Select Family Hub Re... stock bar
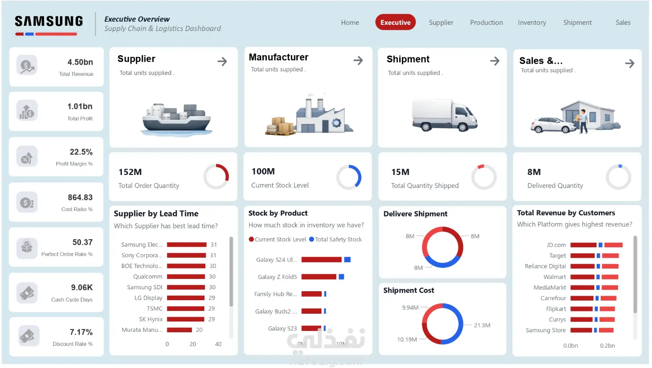This screenshot has width=652, height=368. tap(312, 294)
